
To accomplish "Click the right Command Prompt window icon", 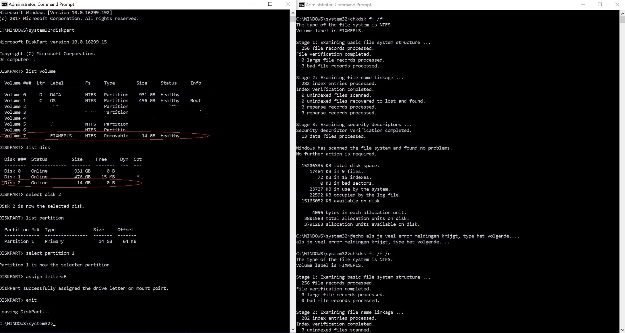I will click(x=301, y=5).
